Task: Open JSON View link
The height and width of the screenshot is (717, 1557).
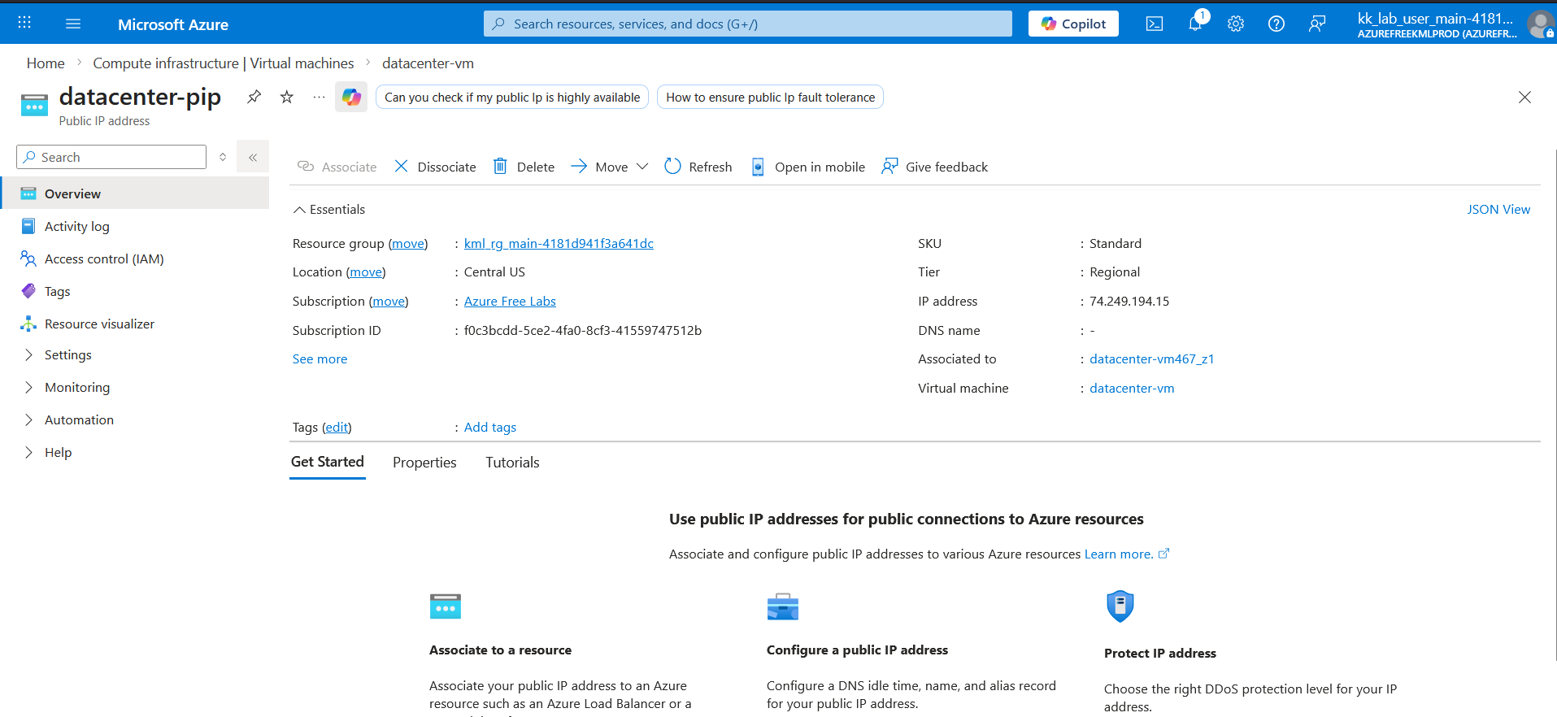Action: point(1498,210)
